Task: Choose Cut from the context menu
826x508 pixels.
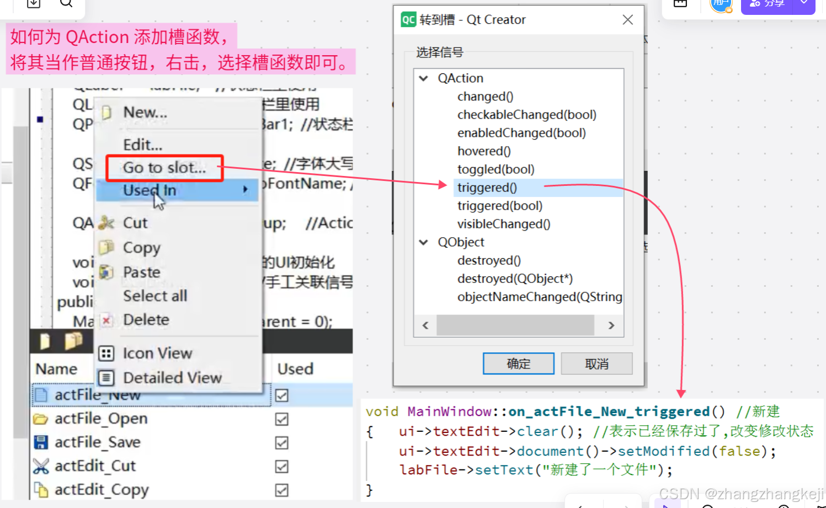Action: click(x=135, y=223)
